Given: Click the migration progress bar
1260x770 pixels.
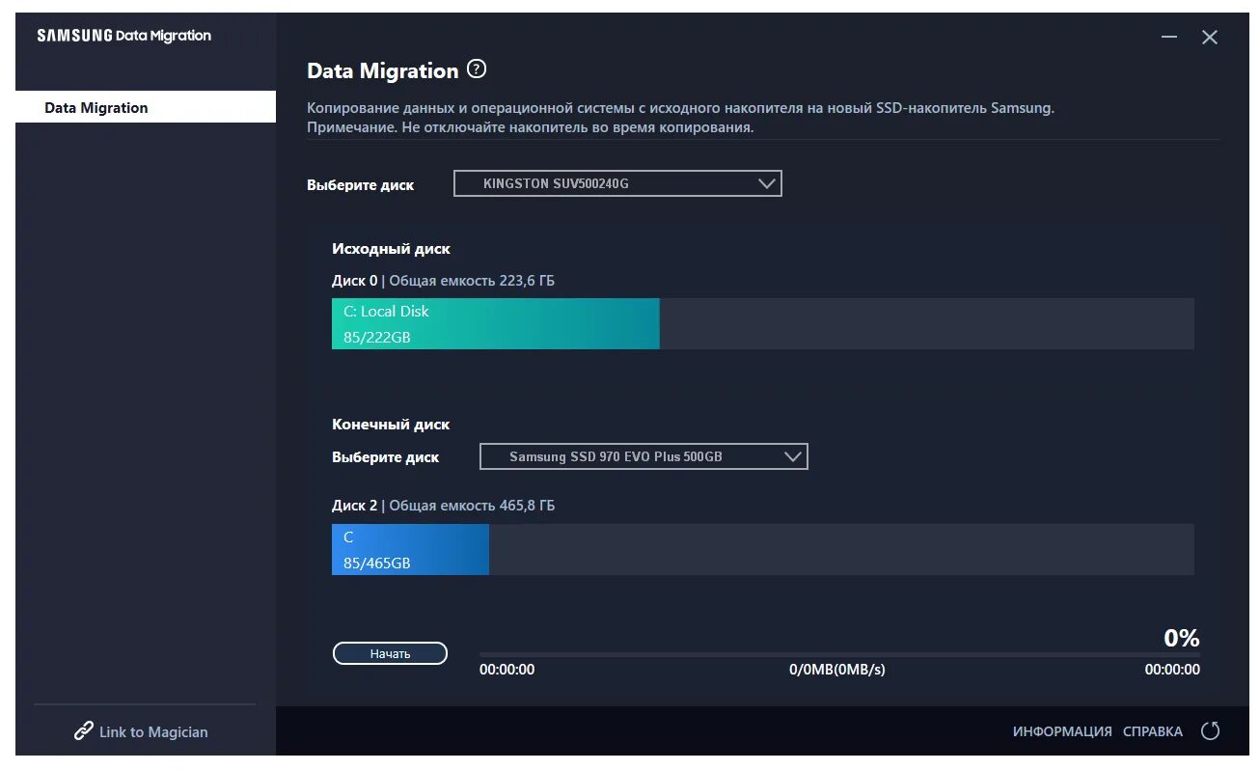Looking at the screenshot, I should 839,654.
